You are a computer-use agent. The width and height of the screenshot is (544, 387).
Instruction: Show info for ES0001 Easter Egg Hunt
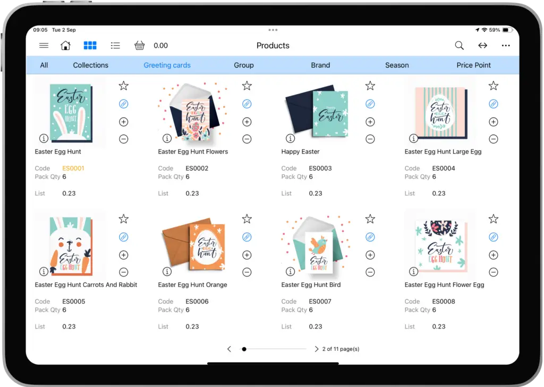(44, 139)
